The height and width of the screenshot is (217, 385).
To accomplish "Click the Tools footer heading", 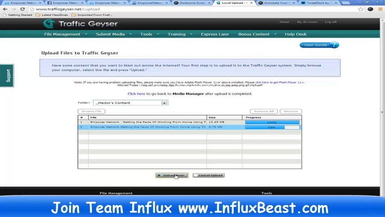I will [266, 193].
